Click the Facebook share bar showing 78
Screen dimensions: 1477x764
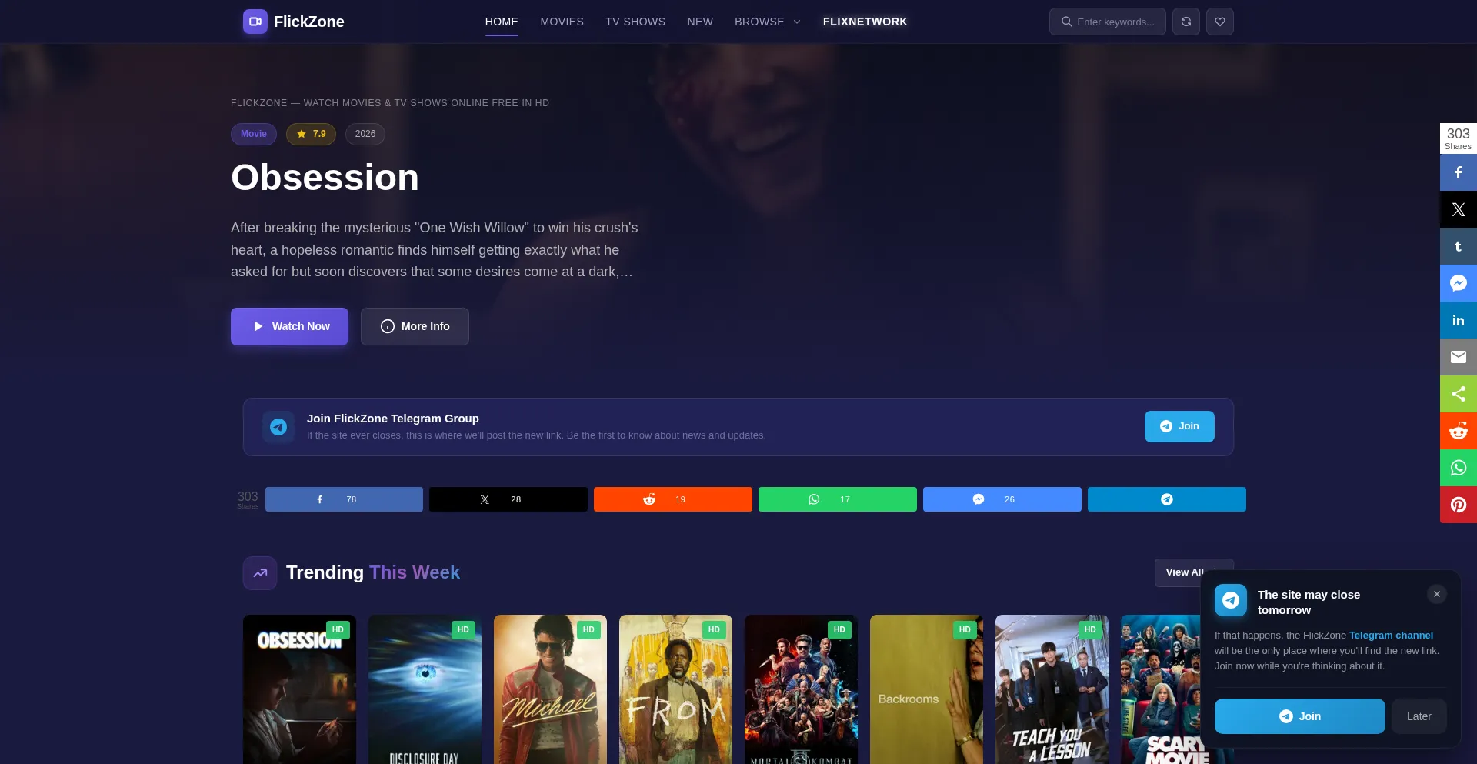tap(344, 499)
